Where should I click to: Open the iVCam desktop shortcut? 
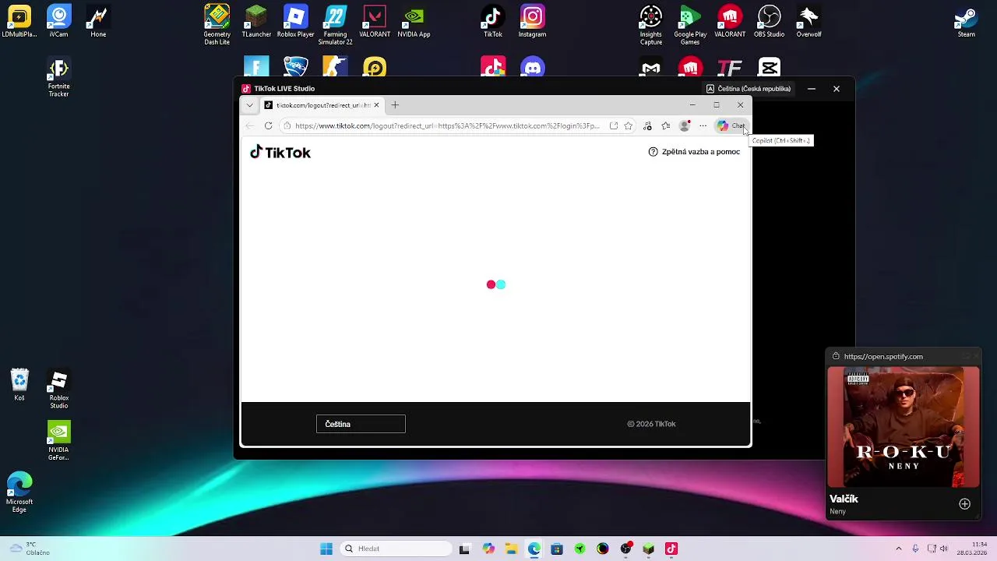point(58,21)
